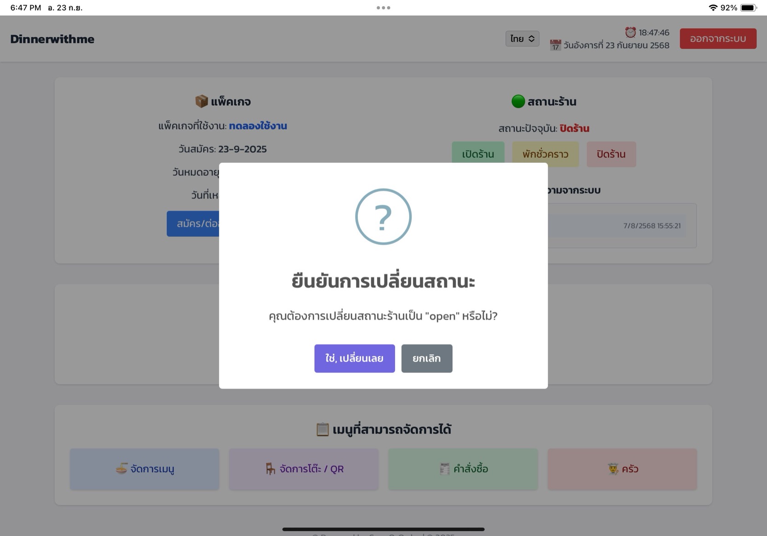Click the clipboard icon beside เมนูที่สามารถจัดการได้

(322, 429)
